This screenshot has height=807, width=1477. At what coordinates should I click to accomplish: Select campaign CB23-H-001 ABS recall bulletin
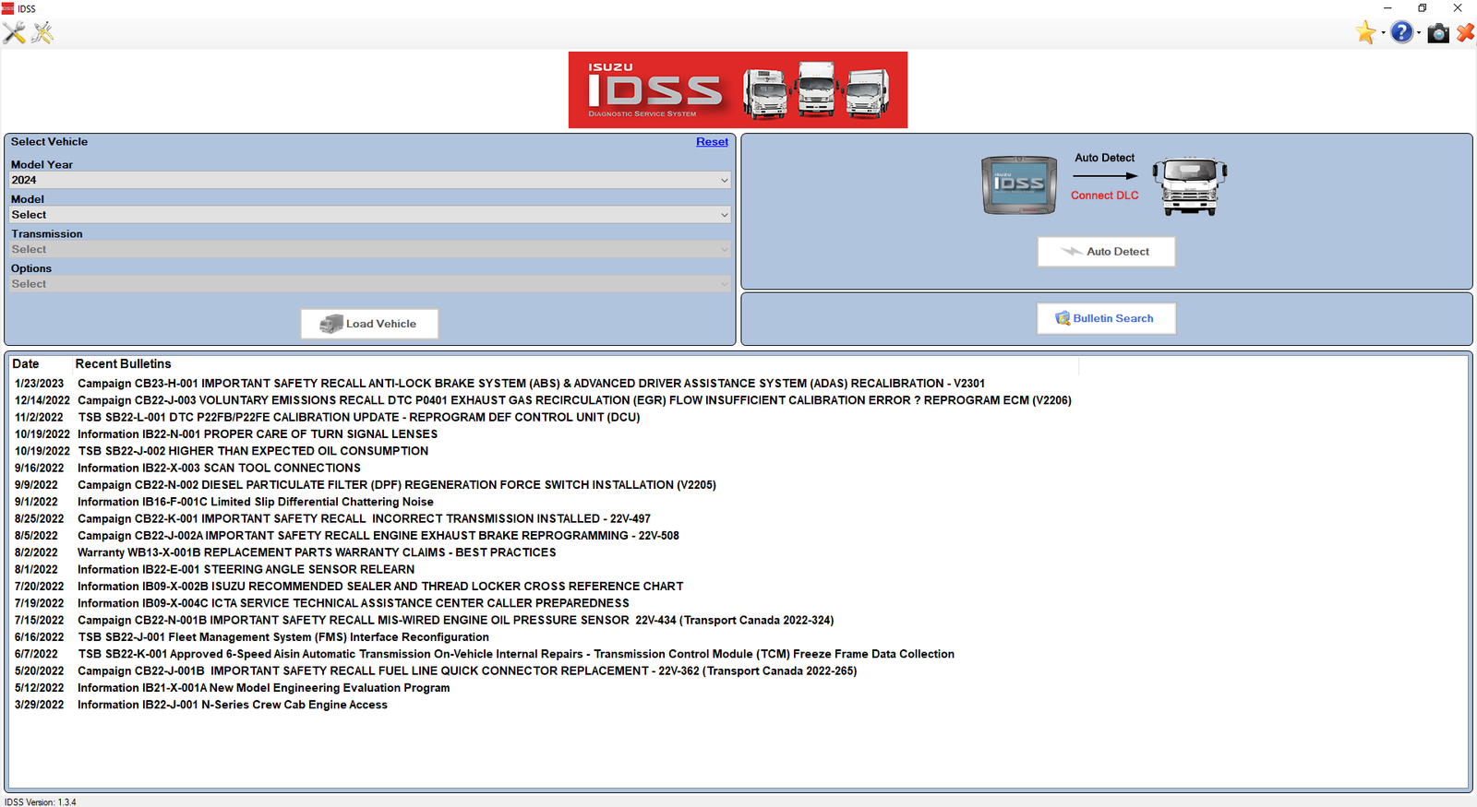point(531,384)
